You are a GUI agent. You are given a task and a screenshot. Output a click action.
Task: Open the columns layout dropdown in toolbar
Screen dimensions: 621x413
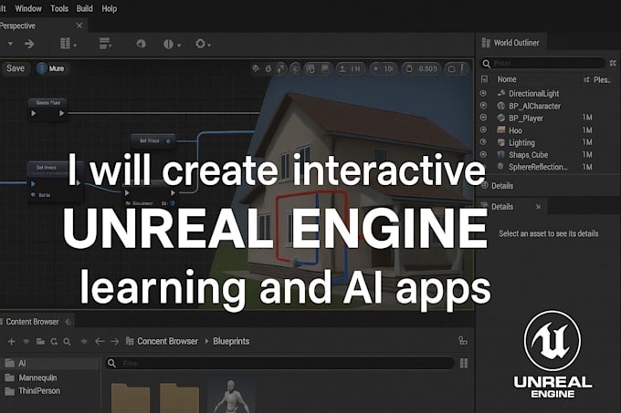(68, 44)
